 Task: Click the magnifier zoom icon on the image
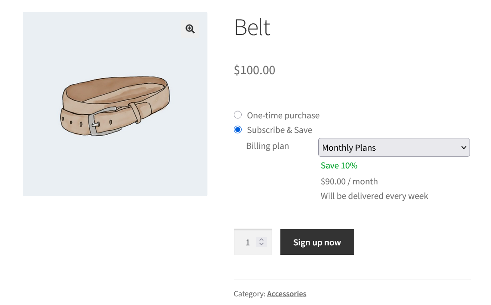(190, 29)
